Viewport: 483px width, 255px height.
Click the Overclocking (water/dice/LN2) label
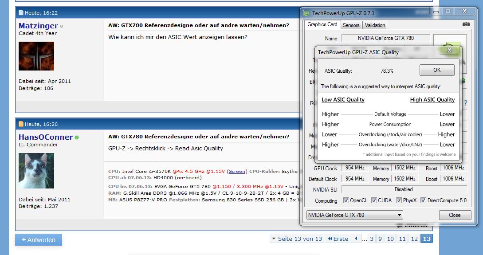(x=390, y=145)
